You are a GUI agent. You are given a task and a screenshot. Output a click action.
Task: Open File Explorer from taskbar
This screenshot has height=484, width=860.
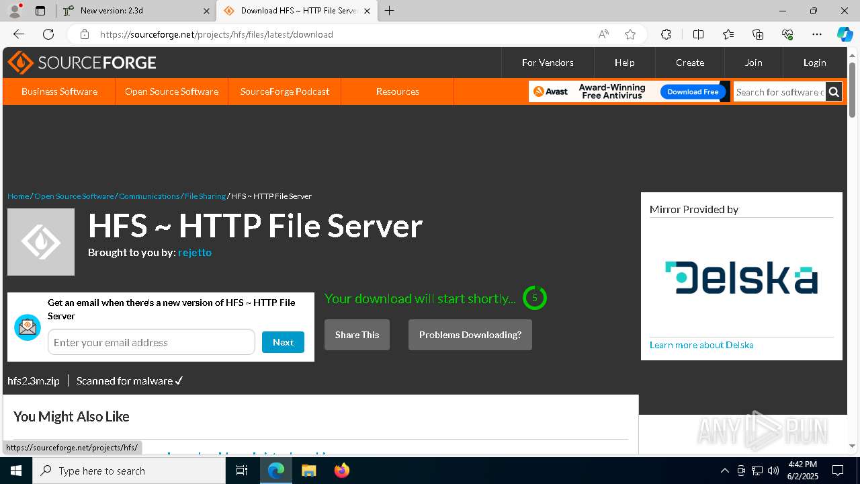308,471
